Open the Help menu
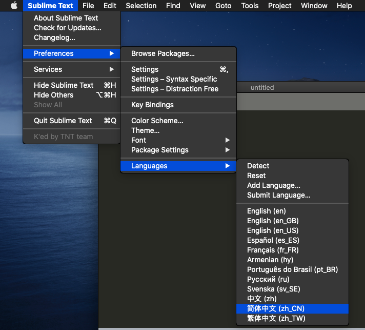This screenshot has width=365, height=330. 344,5
